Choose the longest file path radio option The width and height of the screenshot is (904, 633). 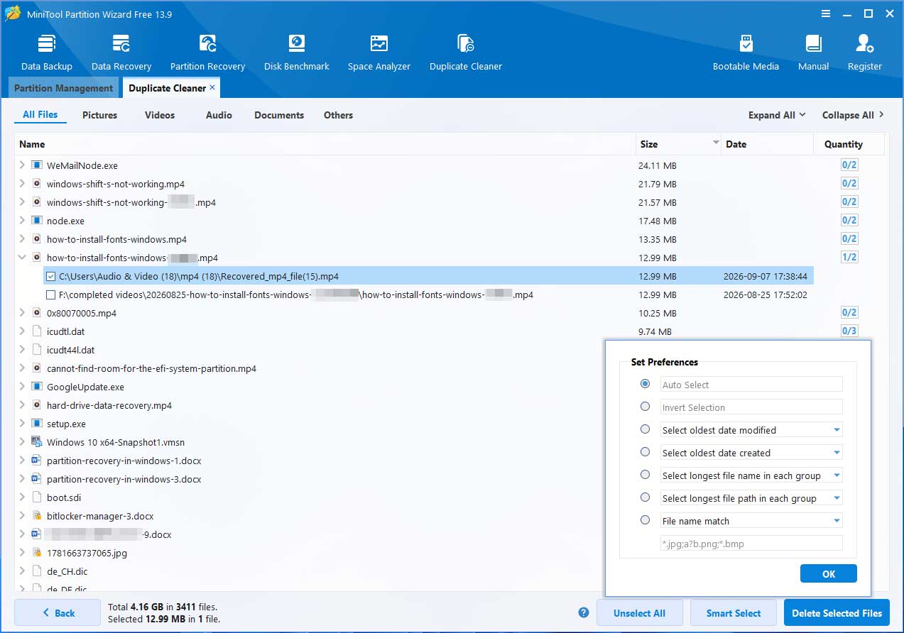(x=645, y=497)
